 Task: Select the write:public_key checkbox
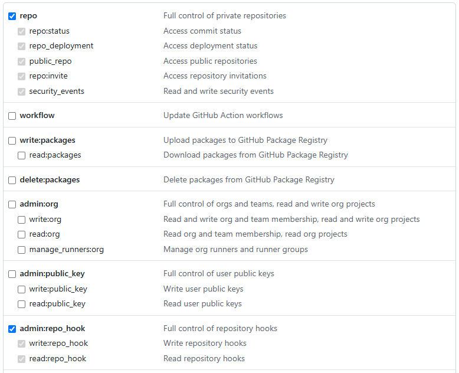[21, 290]
